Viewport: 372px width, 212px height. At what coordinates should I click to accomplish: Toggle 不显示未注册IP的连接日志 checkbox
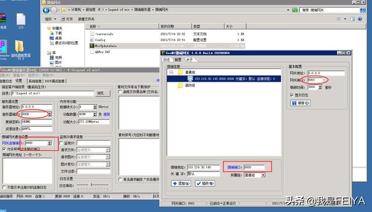pos(4,187)
